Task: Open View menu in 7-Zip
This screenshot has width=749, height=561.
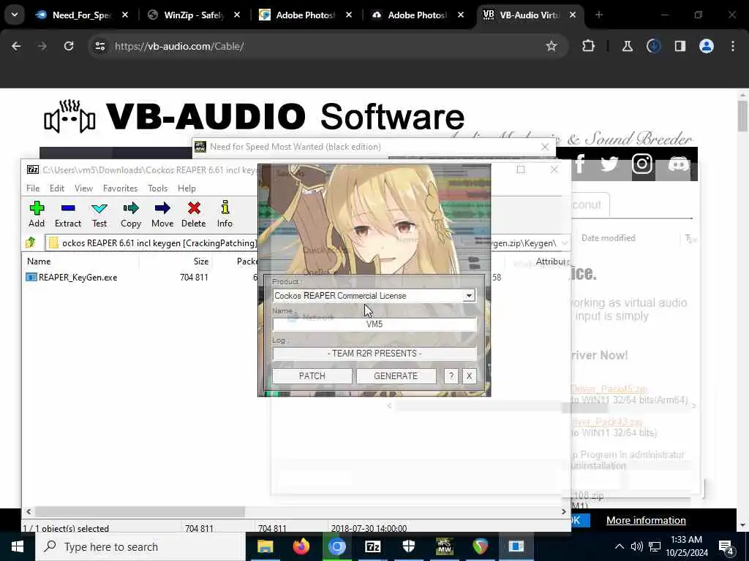Action: [83, 188]
